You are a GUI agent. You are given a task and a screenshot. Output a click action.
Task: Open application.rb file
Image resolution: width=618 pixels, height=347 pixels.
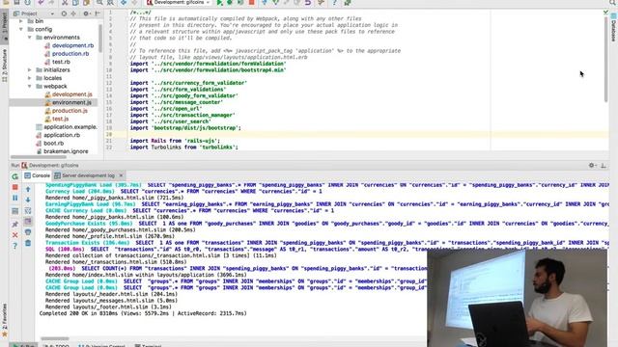(x=62, y=135)
